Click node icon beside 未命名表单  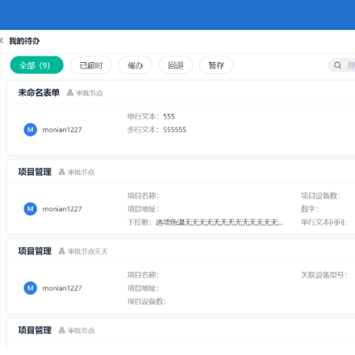pos(70,93)
